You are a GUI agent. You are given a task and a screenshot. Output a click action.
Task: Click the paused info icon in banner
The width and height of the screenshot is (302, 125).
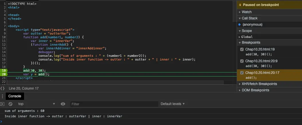click(240, 5)
